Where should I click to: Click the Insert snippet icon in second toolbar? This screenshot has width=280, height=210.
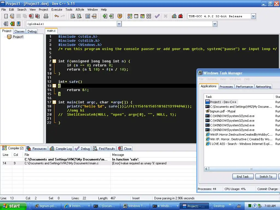point(6,24)
